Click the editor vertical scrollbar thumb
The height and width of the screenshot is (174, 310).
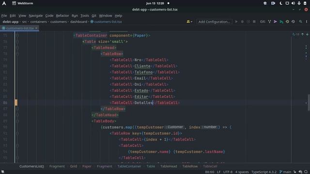click(x=309, y=102)
